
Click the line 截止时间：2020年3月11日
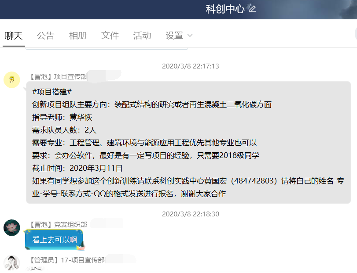point(77,168)
